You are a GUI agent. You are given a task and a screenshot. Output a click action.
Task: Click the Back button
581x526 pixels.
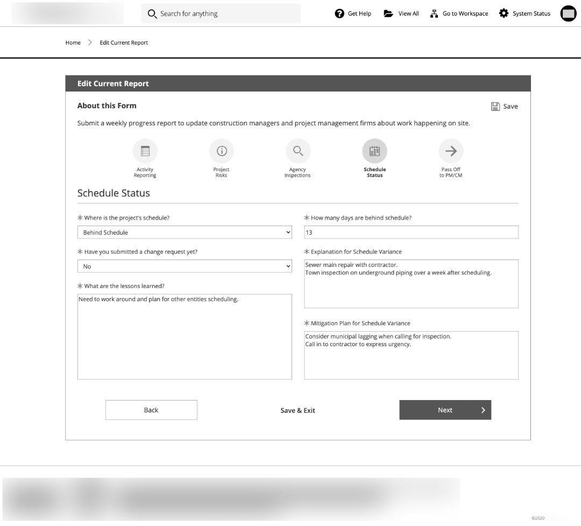click(x=151, y=410)
